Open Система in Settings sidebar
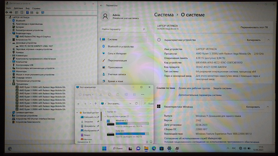The height and width of the screenshot is (156, 278). [x=124, y=39]
